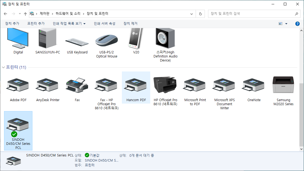Select the V20 phone device icon
This screenshot has height=171, width=304.
click(x=136, y=38)
